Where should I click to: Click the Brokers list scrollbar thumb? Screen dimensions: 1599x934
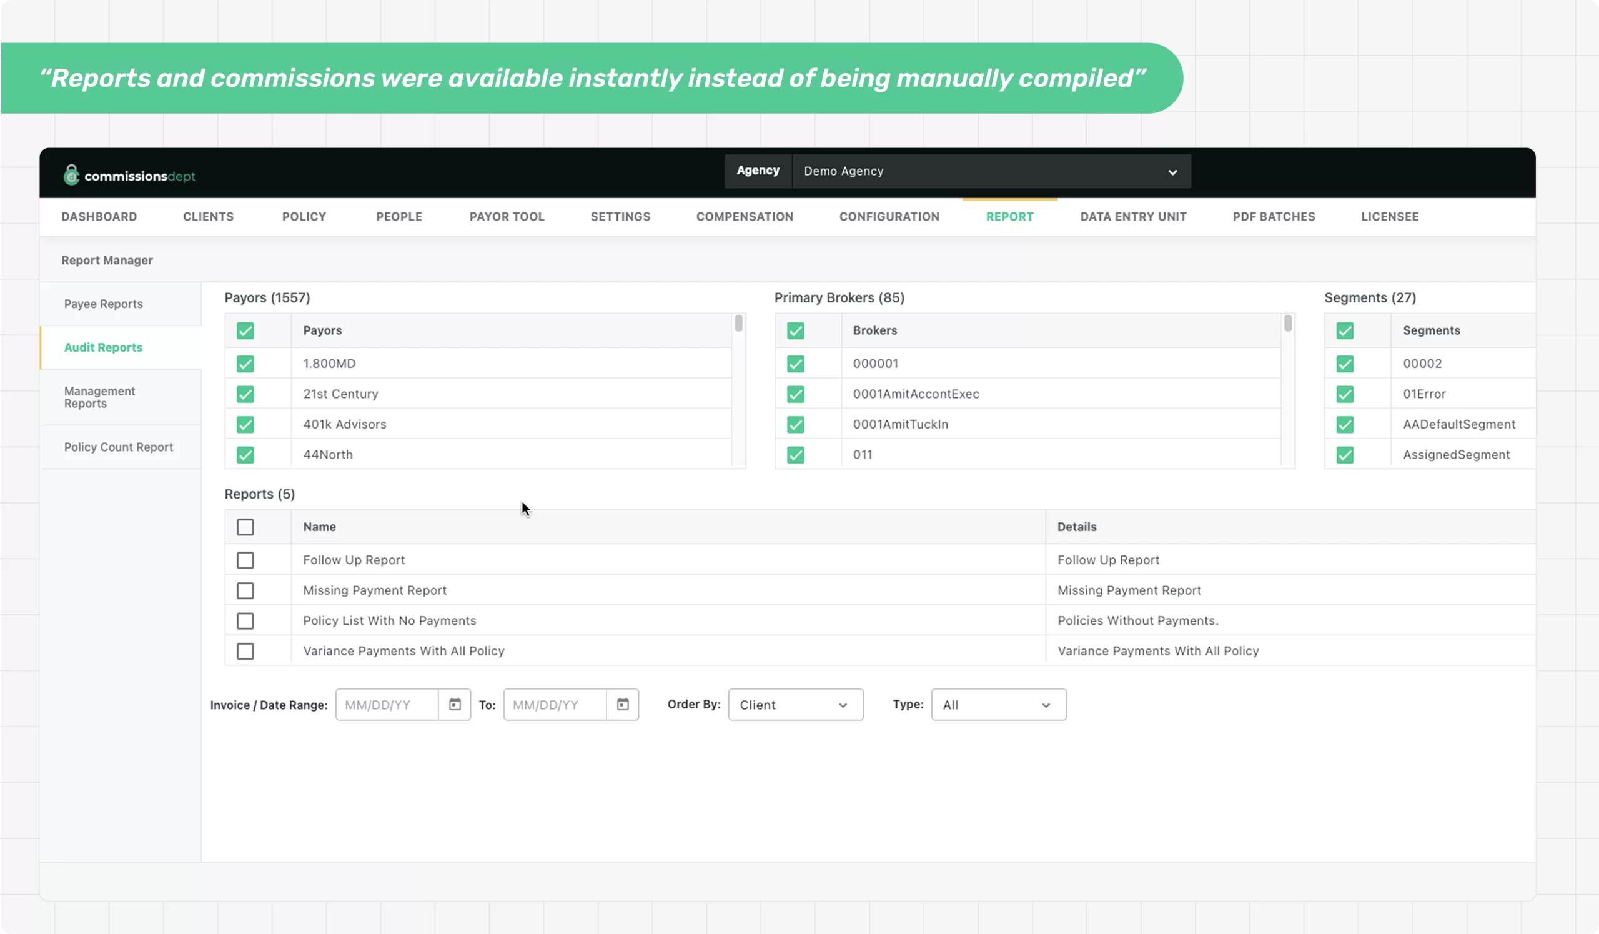(1287, 324)
